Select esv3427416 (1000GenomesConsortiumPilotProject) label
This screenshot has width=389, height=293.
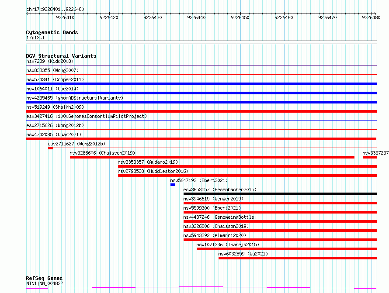coord(87,116)
